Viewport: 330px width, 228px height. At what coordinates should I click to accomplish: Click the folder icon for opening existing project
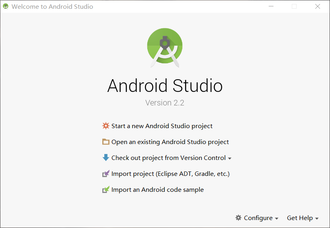tap(105, 142)
